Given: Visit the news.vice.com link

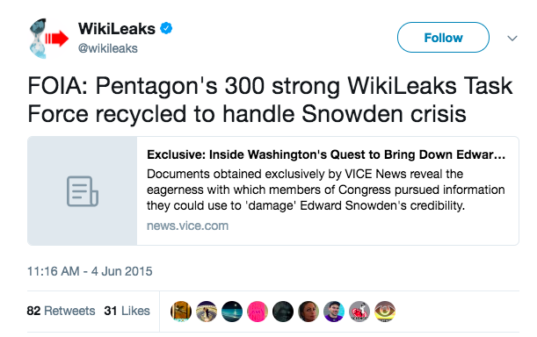Looking at the screenshot, I should pyautogui.click(x=188, y=226).
